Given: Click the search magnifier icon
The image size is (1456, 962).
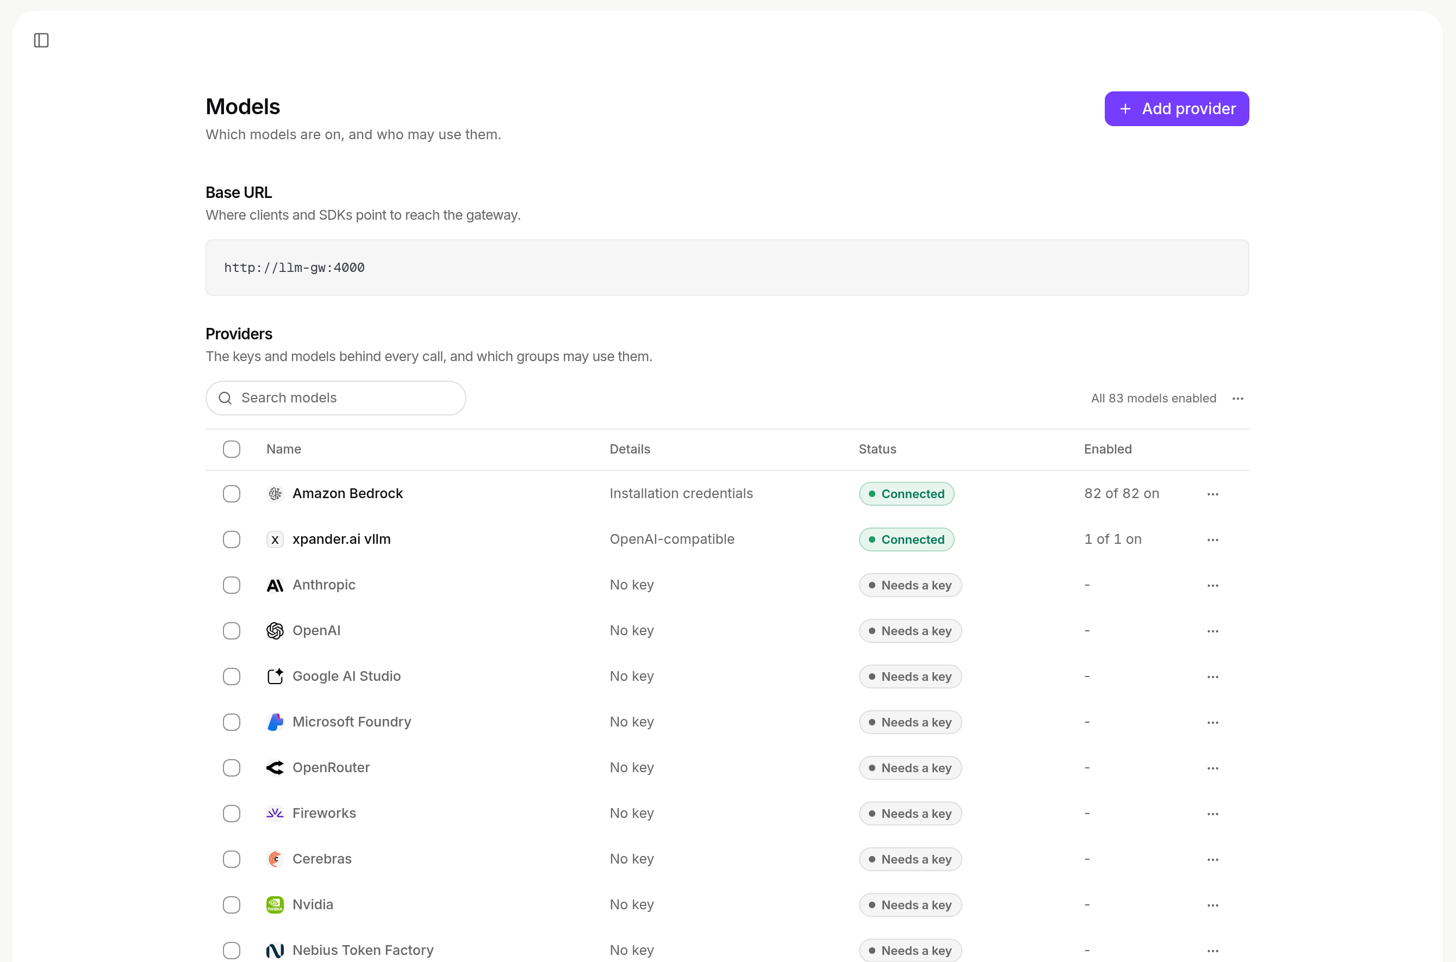Looking at the screenshot, I should click(x=225, y=398).
